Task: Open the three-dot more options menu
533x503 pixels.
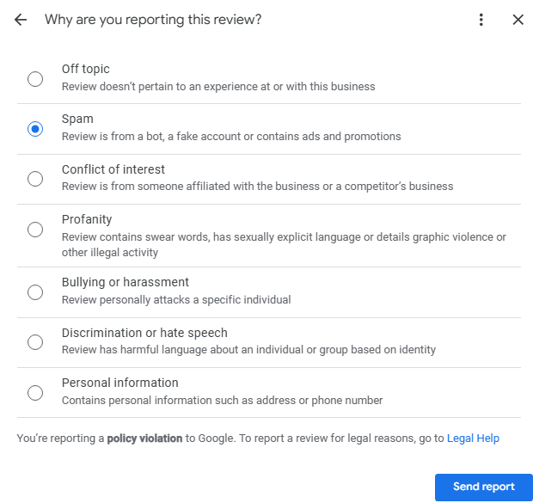Action: 481,20
